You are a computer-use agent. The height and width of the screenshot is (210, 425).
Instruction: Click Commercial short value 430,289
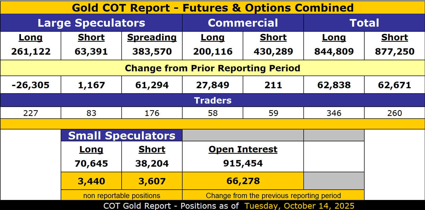point(273,52)
